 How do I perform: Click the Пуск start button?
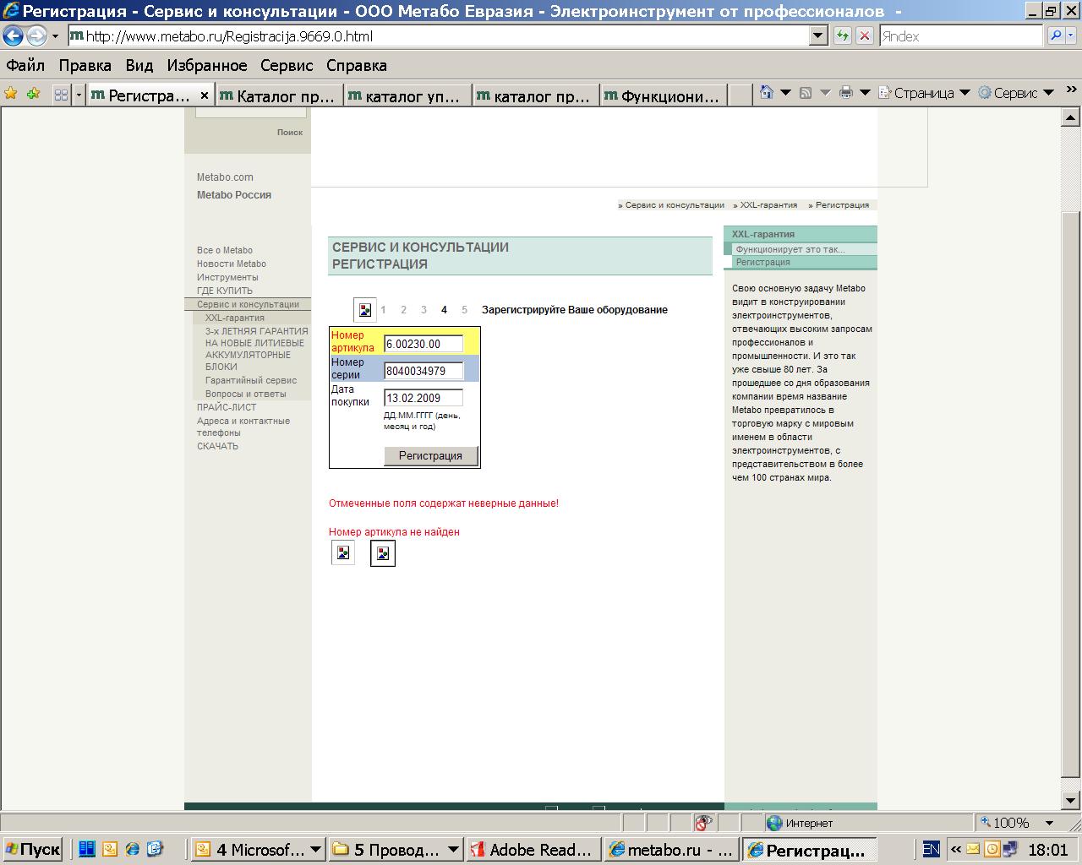click(32, 850)
